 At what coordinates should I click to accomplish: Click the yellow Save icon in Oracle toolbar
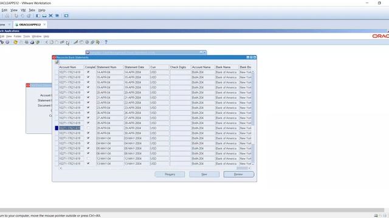(x=15, y=42)
